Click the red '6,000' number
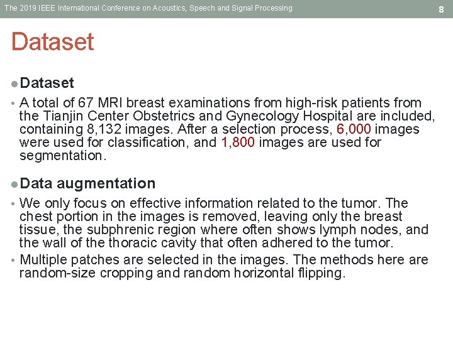This screenshot has width=453, height=339. pyautogui.click(x=354, y=129)
